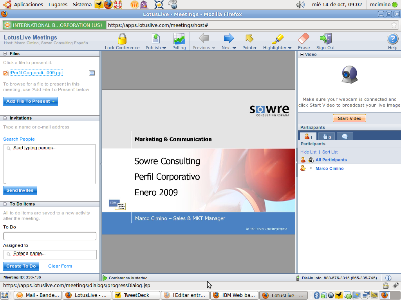The image size is (401, 300).
Task: Click the full-screen icon beside the ppt file
Action: click(x=92, y=73)
